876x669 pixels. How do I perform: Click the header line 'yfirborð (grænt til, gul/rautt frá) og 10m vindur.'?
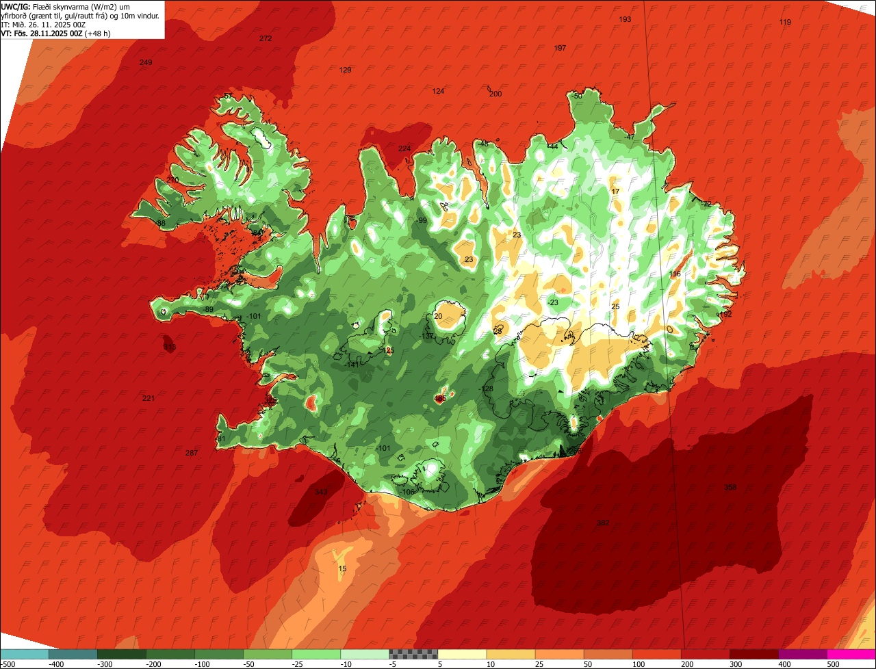point(81,16)
